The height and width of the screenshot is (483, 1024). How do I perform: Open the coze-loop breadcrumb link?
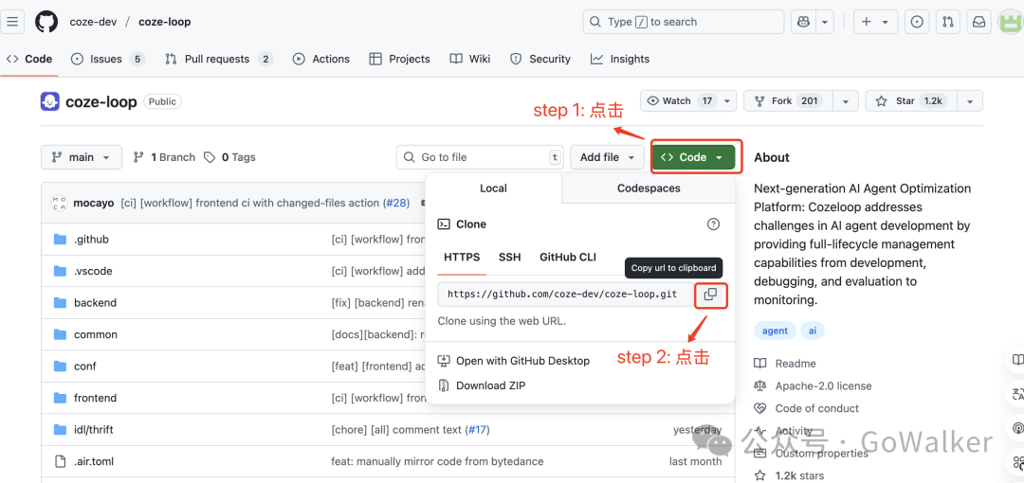point(165,22)
